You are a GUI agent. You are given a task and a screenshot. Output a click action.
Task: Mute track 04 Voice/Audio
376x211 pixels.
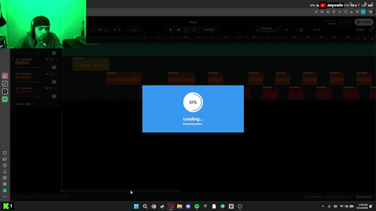[47, 88]
